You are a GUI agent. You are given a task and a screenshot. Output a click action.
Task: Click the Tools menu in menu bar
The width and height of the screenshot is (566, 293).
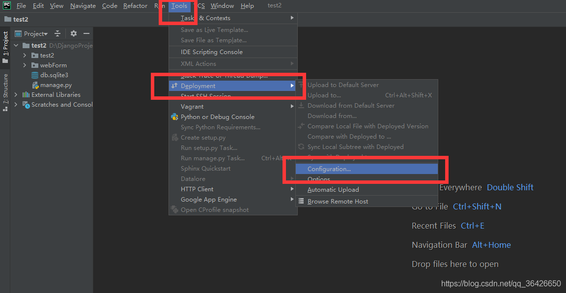[x=179, y=6]
